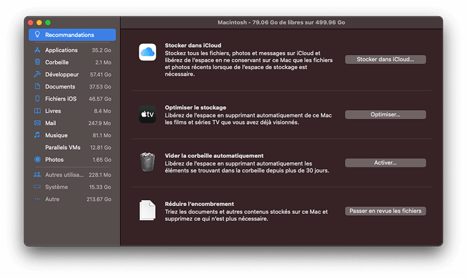Click the Stocker dans iCloud heading
The image size is (467, 278).
coord(193,45)
